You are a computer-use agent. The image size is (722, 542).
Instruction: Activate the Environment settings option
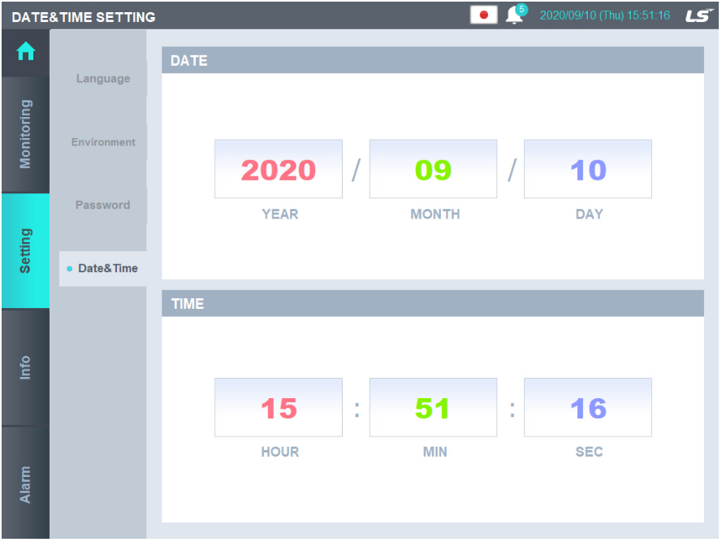tap(102, 141)
